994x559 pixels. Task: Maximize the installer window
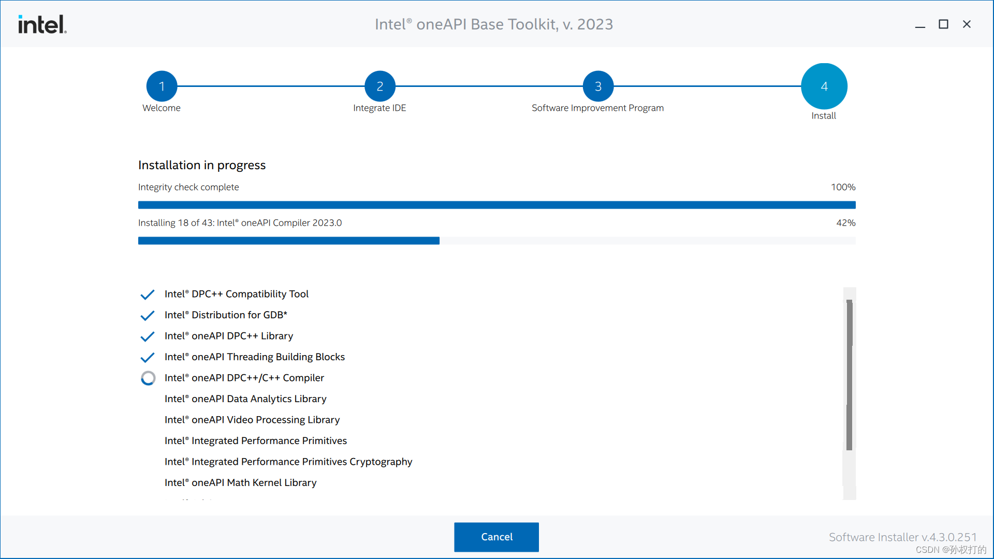click(x=943, y=24)
